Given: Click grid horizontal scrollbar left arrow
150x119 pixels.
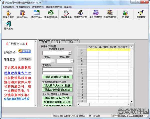Looking at the screenshot, I should click(x=78, y=104).
